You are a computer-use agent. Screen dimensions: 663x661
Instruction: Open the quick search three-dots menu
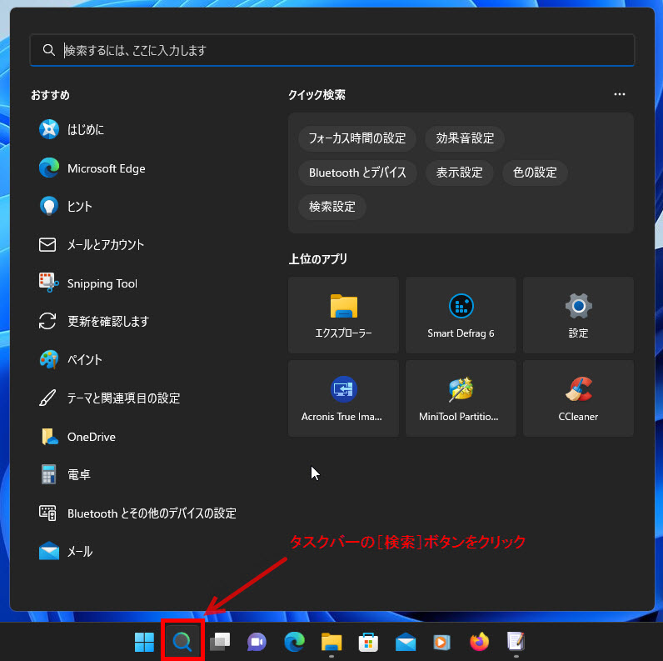619,95
